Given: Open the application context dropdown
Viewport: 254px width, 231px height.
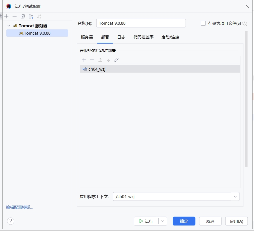Looking at the screenshot, I should pos(235,197).
